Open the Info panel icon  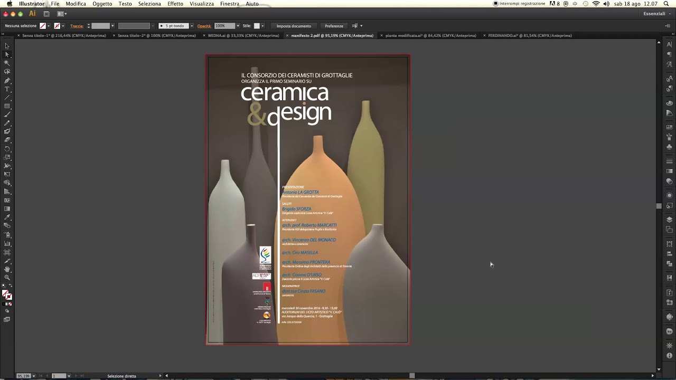point(669,356)
